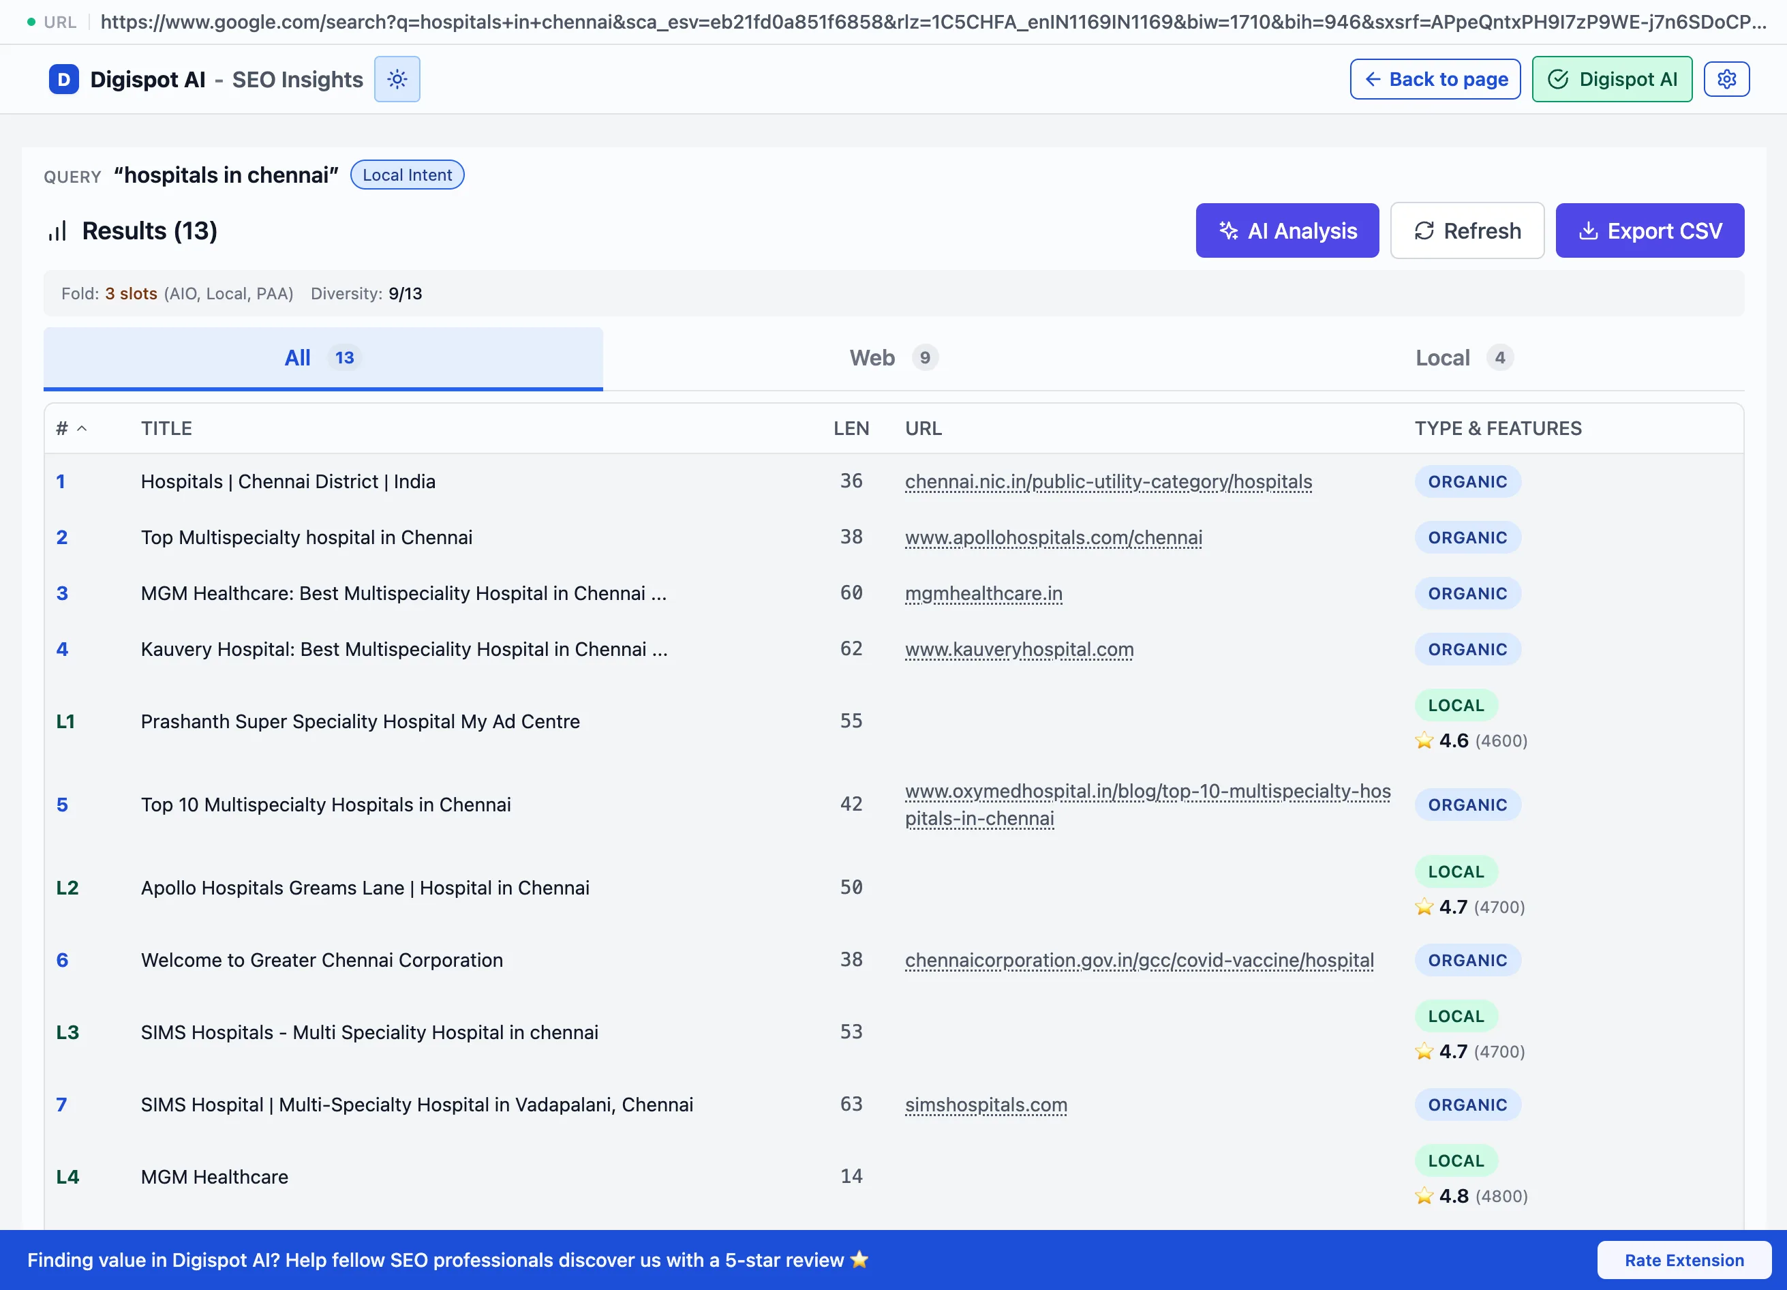The width and height of the screenshot is (1787, 1290).
Task: Select title 'Hospitals | Chennai District | India'
Action: point(288,481)
